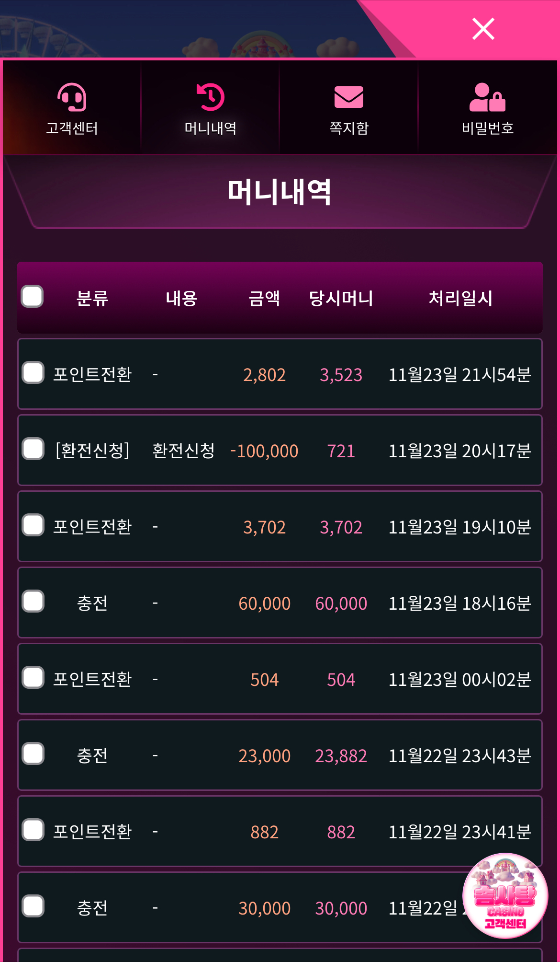Screen dimensions: 560x962
Task: Open the floating 솜사탕 casino 고객센터 badge
Action: pos(505,895)
